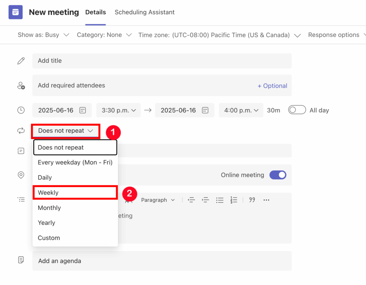
Task: Click the decrease indent icon
Action: pyautogui.click(x=192, y=200)
